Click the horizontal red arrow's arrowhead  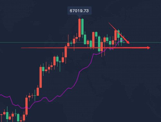[x=149, y=48]
